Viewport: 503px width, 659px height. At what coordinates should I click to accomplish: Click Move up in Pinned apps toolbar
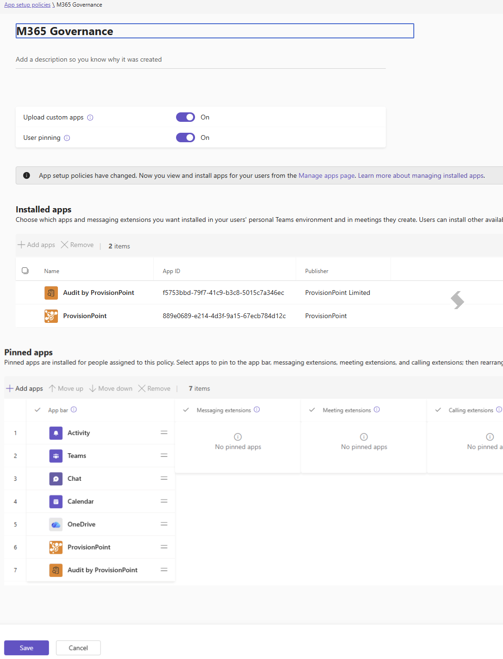point(66,388)
